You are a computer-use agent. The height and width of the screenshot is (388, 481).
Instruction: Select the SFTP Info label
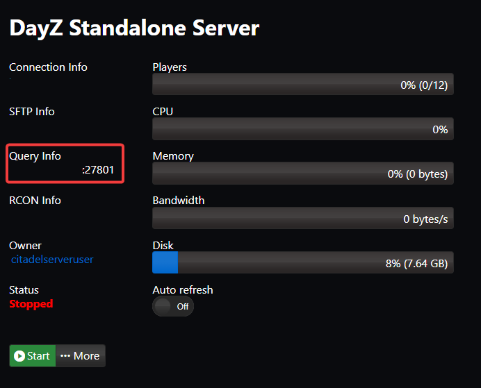[32, 112]
